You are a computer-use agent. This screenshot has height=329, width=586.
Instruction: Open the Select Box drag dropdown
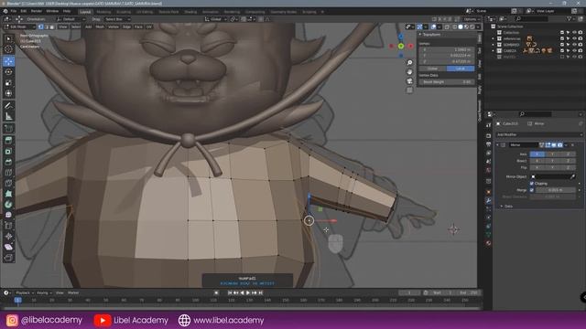[x=117, y=19]
